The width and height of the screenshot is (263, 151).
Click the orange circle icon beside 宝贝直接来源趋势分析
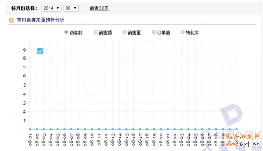(x=12, y=21)
